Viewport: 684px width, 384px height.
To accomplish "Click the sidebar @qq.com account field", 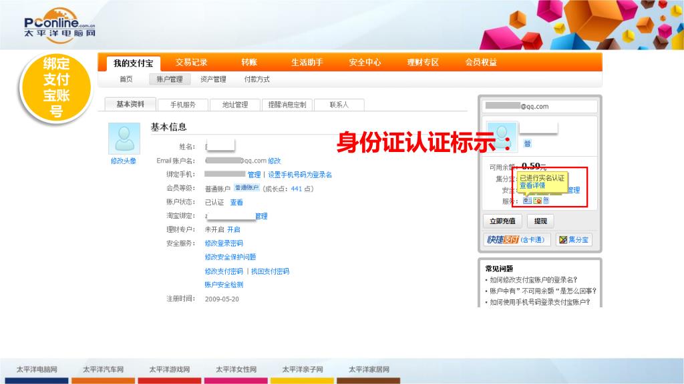I will pos(540,106).
